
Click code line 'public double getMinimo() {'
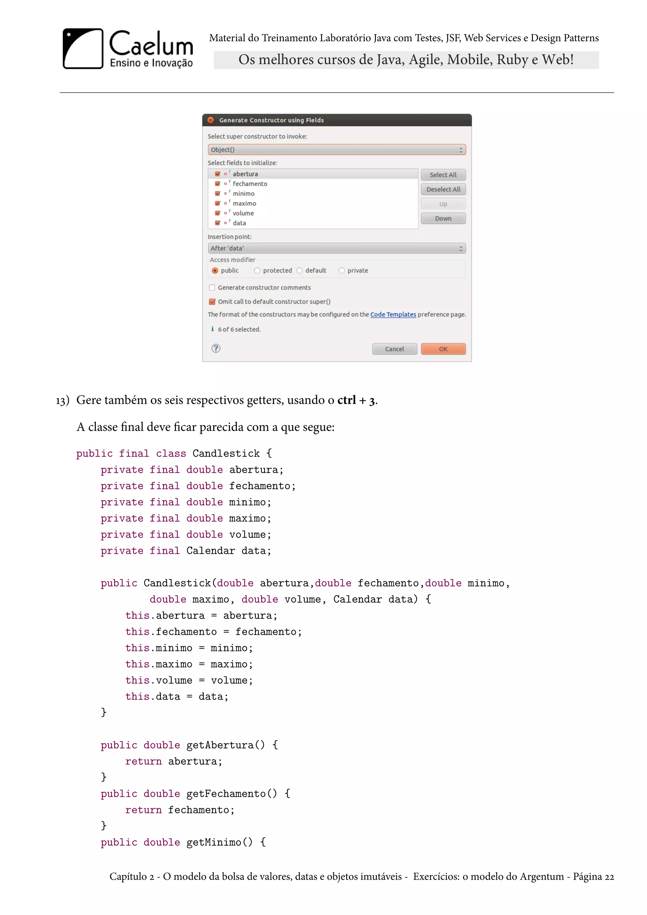(183, 842)
